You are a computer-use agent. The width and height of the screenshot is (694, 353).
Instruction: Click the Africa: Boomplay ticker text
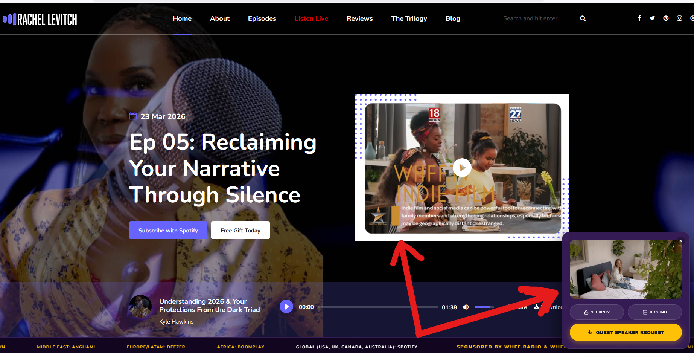240,347
